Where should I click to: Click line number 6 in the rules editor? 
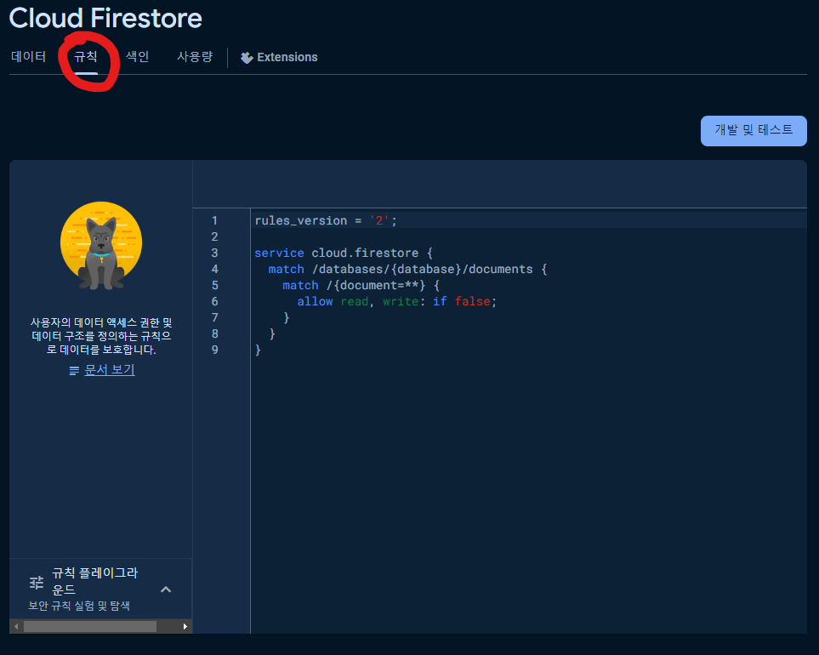tap(213, 301)
